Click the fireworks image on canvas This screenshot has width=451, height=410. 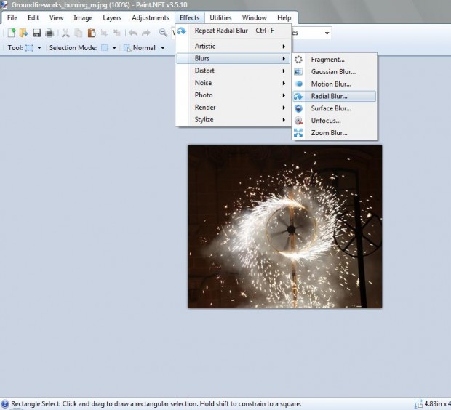point(284,226)
